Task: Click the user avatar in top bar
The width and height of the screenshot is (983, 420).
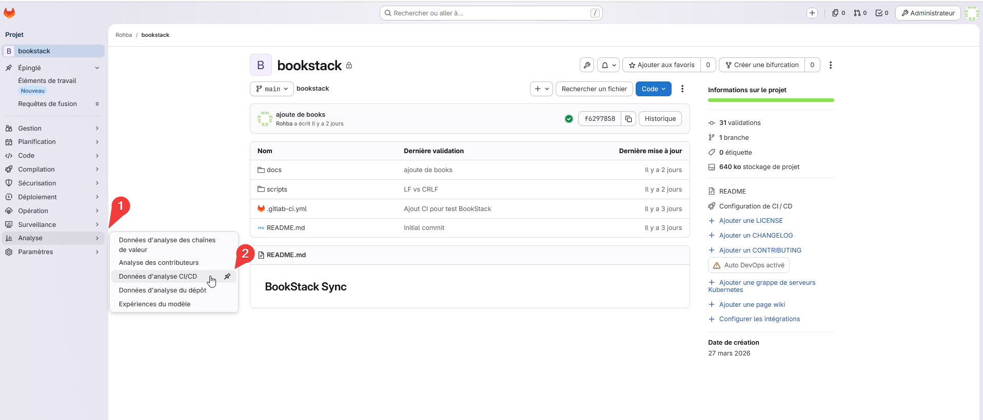Action: 972,13
